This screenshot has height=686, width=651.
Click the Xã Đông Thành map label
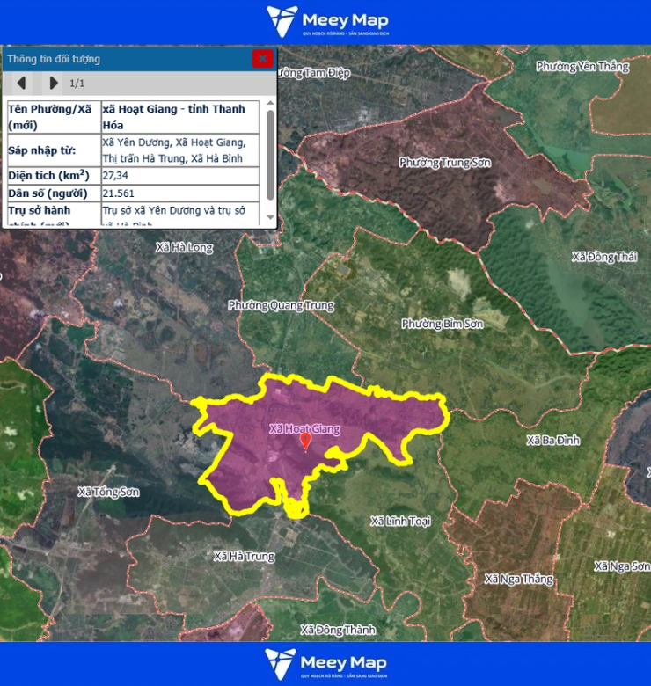337,630
